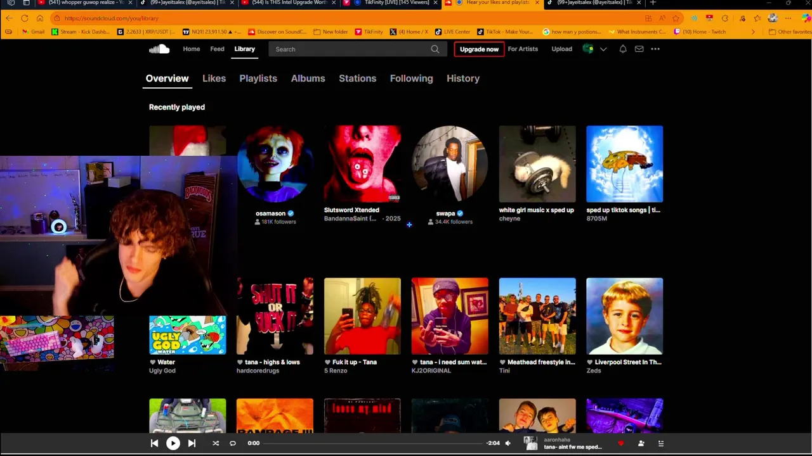Click the Upgrade now button
812x456 pixels.
479,49
